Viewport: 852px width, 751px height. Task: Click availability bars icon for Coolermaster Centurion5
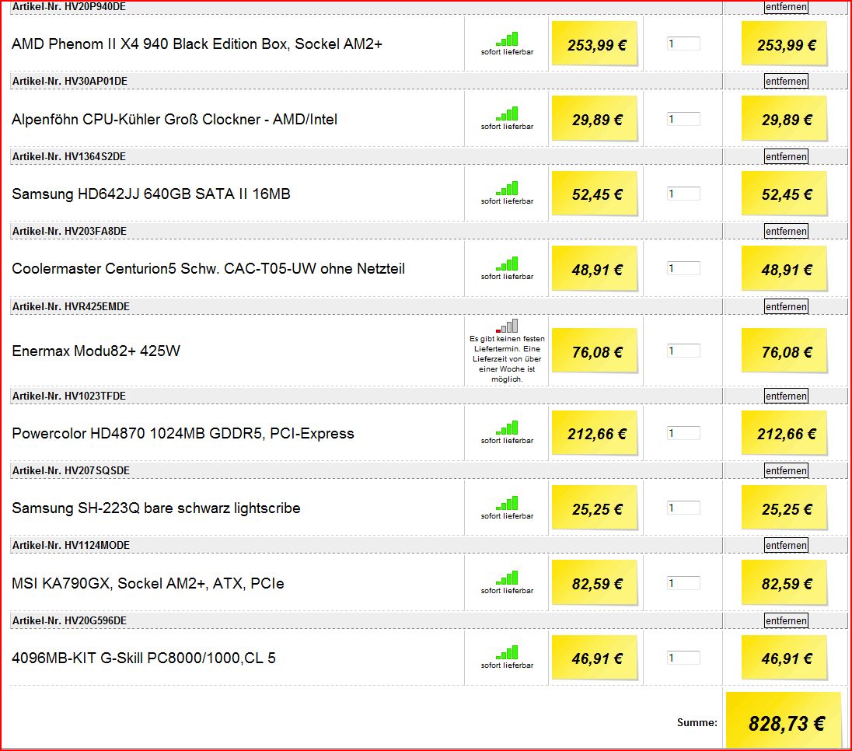tap(507, 264)
